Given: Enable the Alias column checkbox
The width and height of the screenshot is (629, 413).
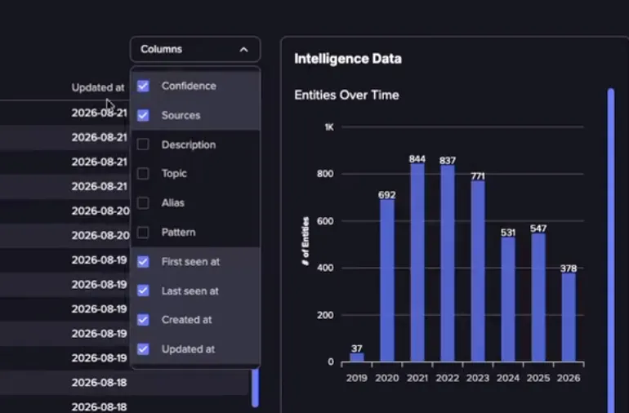Looking at the screenshot, I should (x=143, y=203).
